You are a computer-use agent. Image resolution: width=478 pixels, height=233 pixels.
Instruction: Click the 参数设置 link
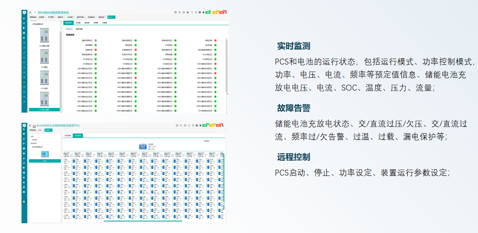(79, 29)
